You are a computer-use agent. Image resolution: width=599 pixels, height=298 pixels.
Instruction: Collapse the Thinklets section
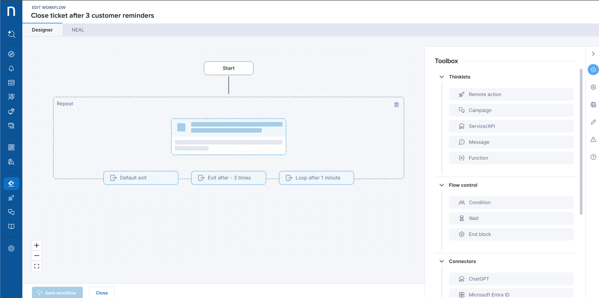[441, 77]
